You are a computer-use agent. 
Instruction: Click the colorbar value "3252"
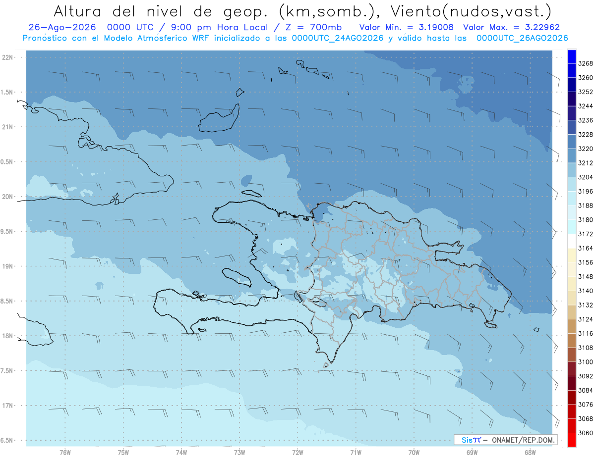(x=586, y=92)
